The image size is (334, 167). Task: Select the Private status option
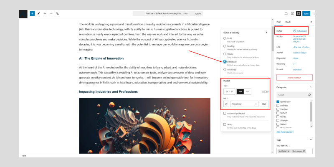pos(225,54)
